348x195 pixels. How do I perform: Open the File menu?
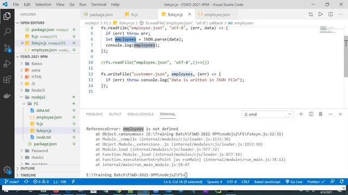16,4
